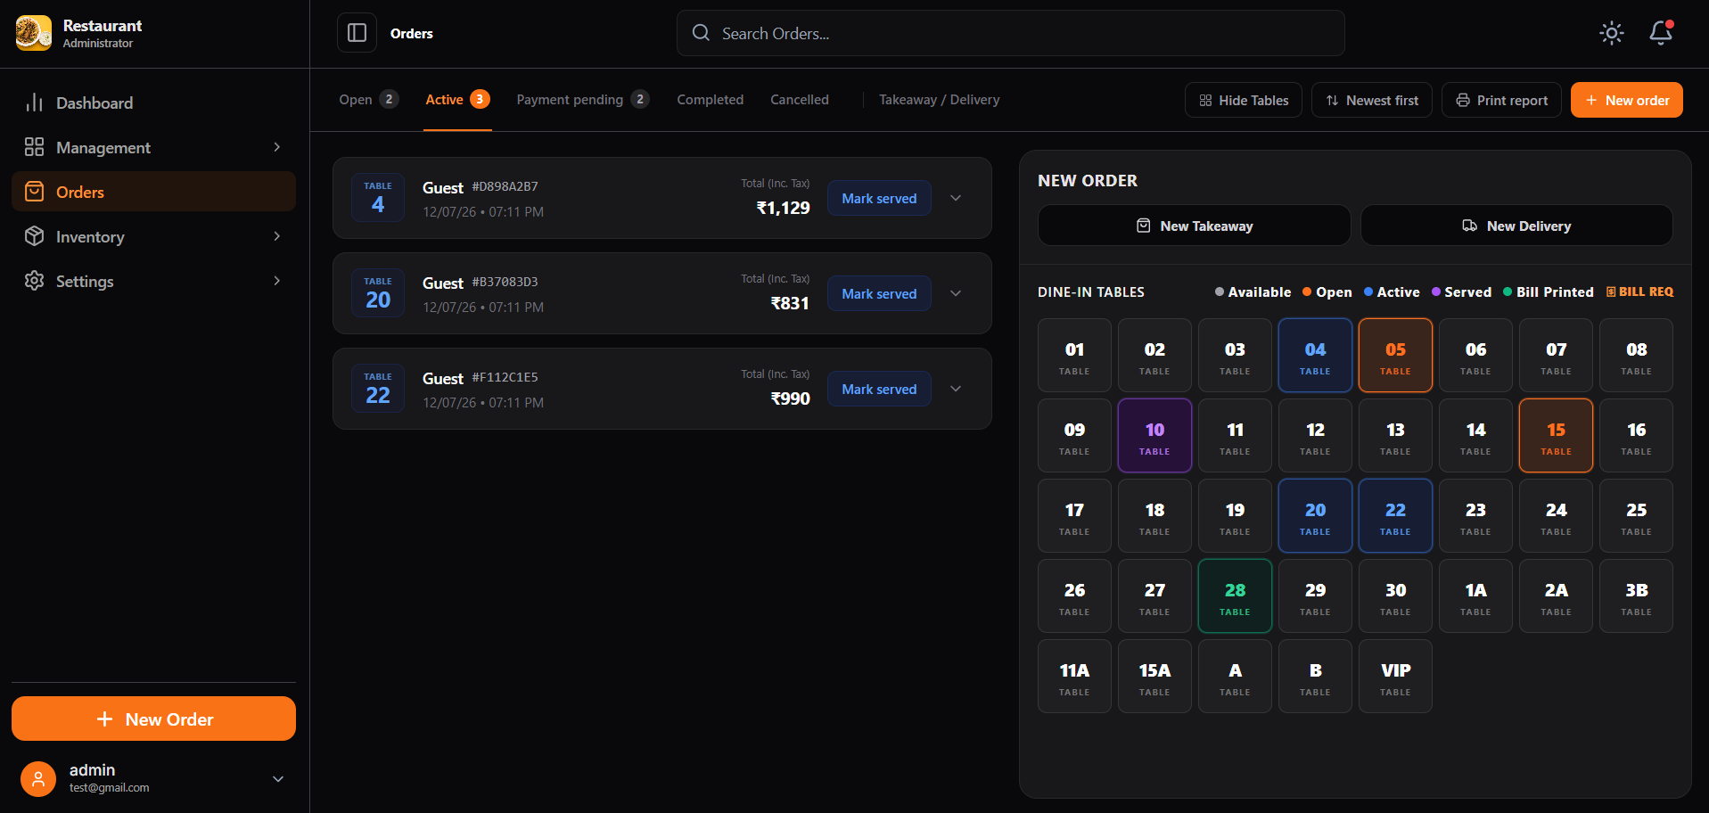The height and width of the screenshot is (813, 1709).
Task: Click the green Bill Printed legend dot
Action: point(1508,292)
